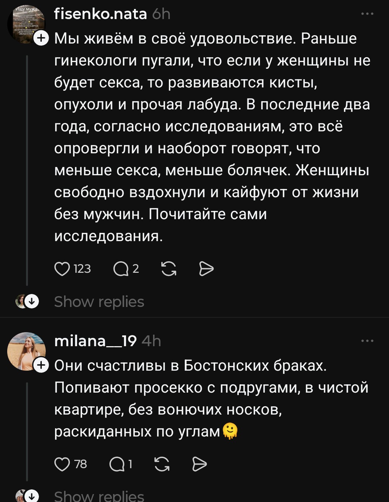The image size is (389, 502).
Task: Expand replies under the milana__19 post
Action: (x=99, y=496)
